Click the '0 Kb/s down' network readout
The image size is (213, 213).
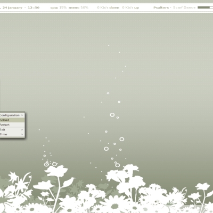[108, 7]
